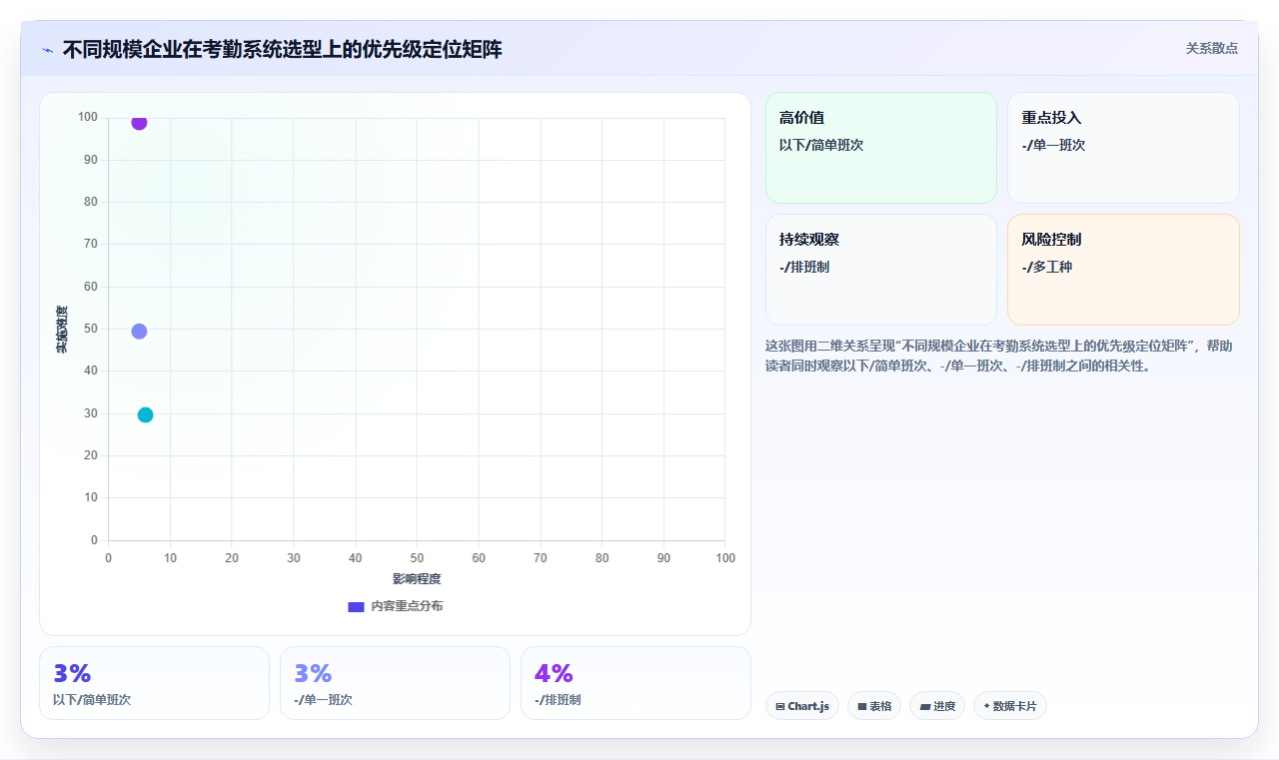Click the 以下/简单班次 text in 高价值 card
This screenshot has width=1279, height=760.
tap(821, 145)
